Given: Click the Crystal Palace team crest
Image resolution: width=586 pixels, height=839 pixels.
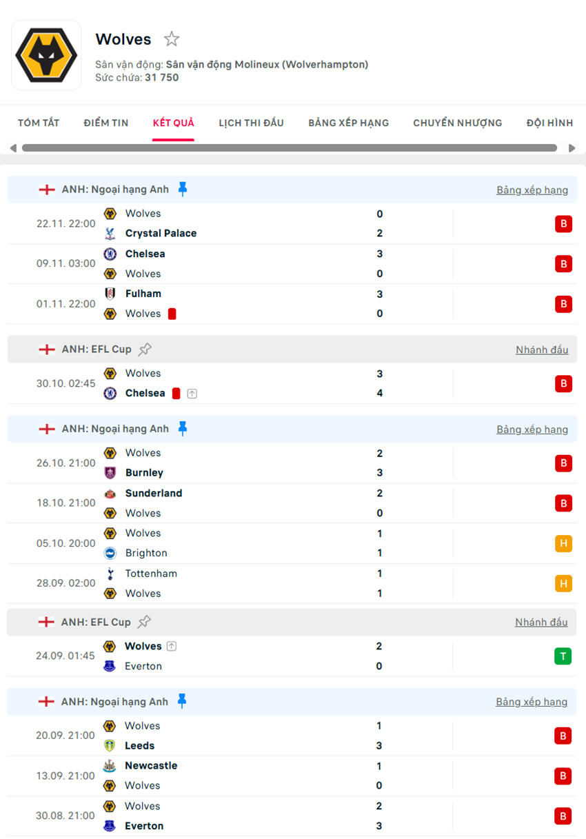Looking at the screenshot, I should (x=110, y=234).
